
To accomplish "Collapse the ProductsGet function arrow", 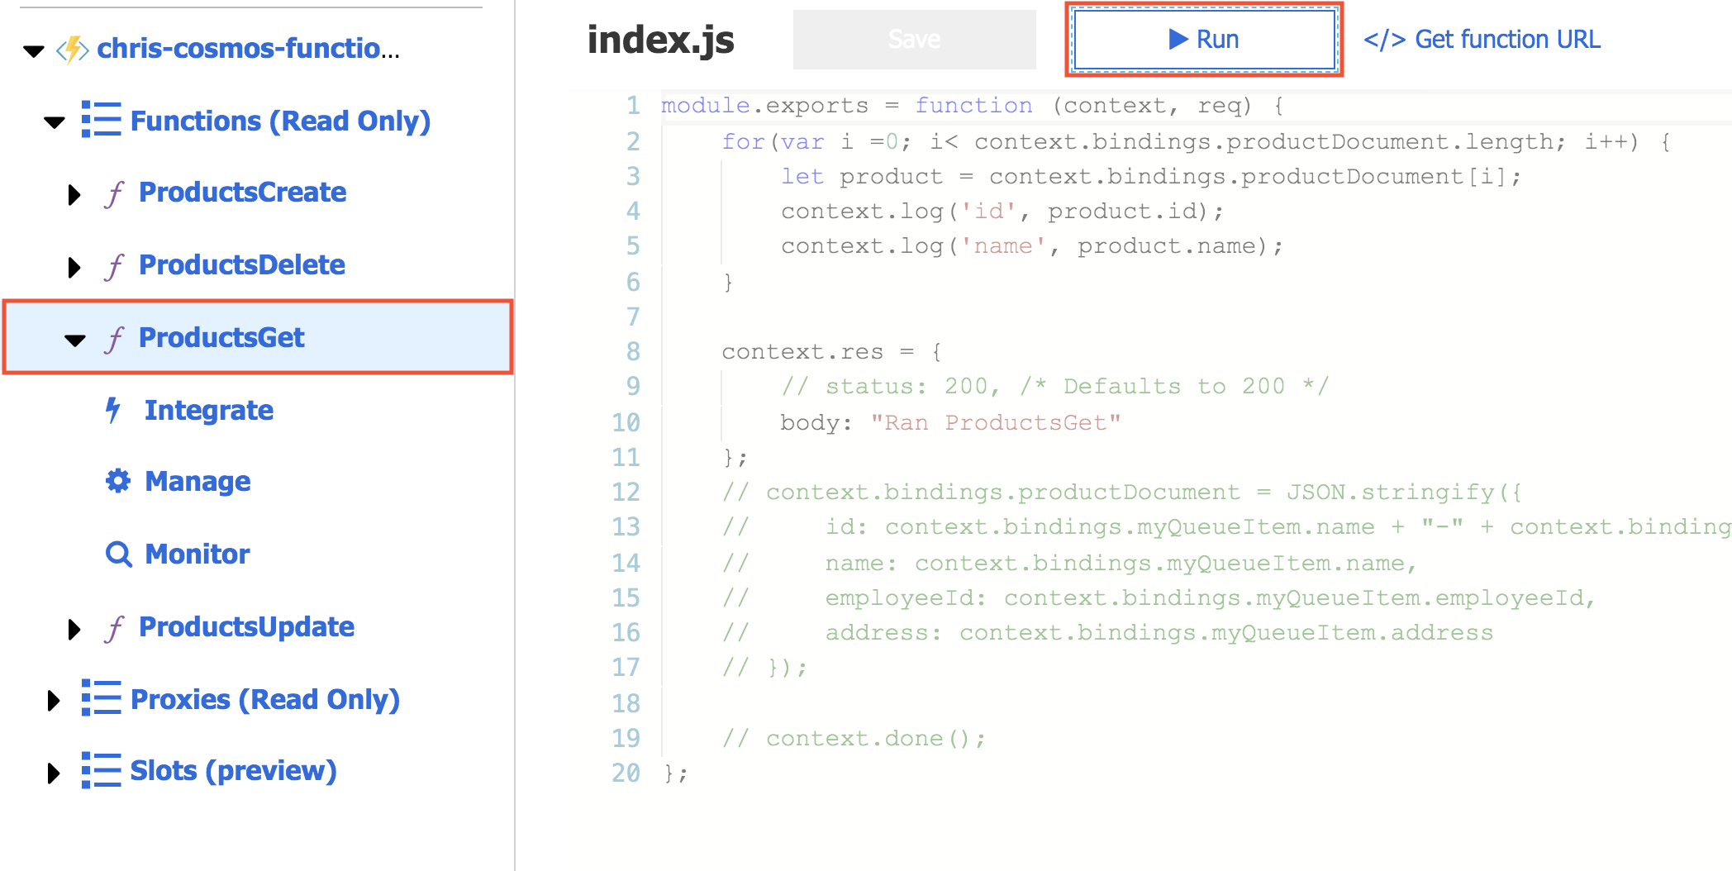I will point(75,340).
